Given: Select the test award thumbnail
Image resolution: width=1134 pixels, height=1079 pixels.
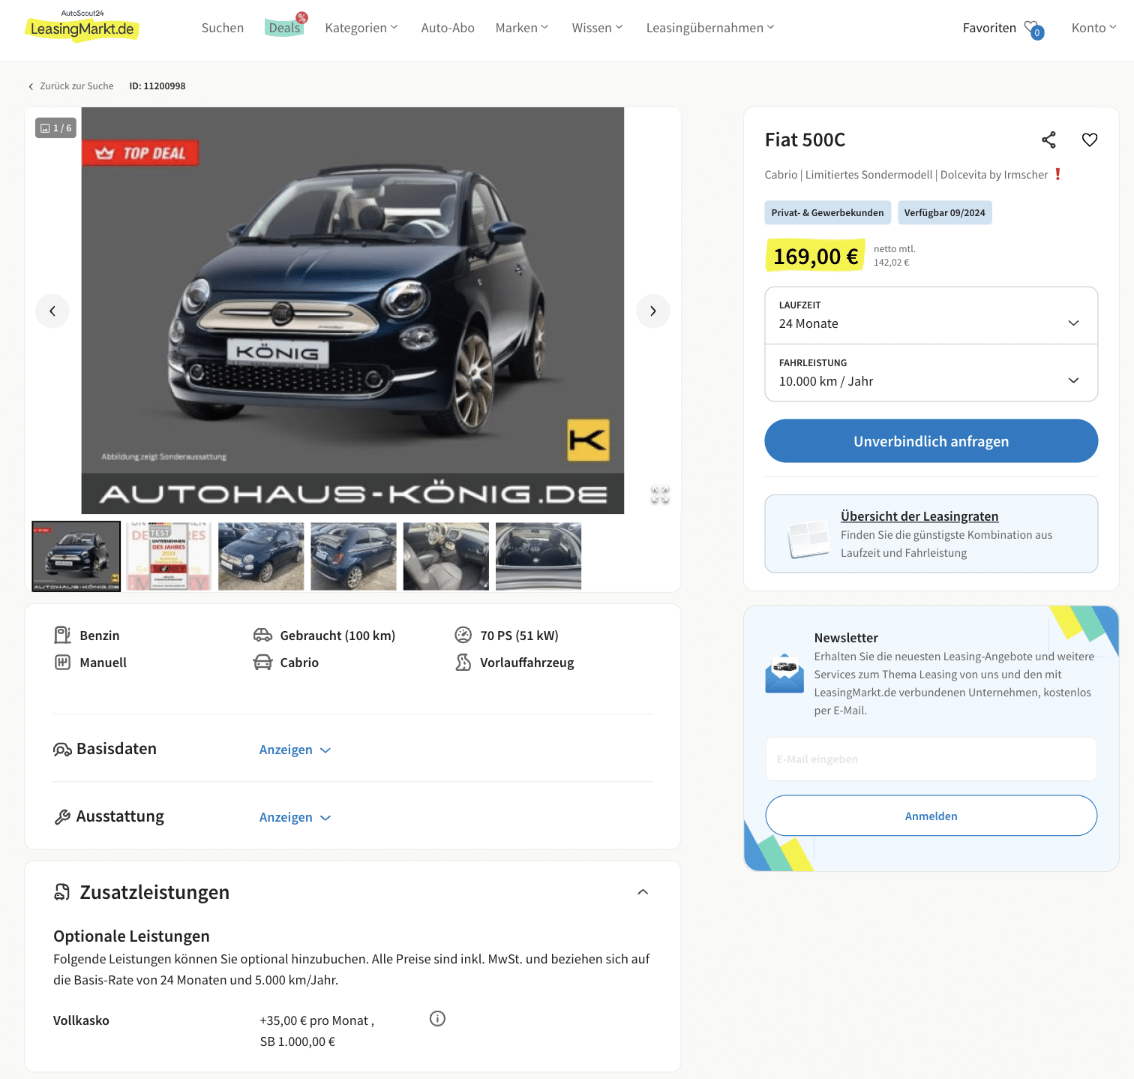Looking at the screenshot, I should (x=169, y=557).
